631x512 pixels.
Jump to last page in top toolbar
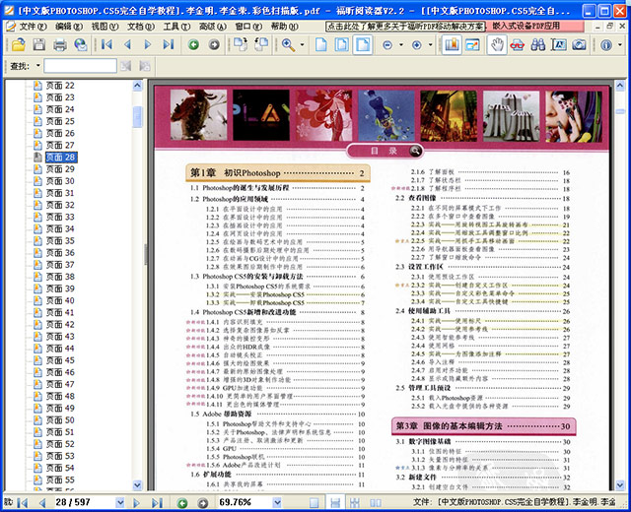coord(169,44)
